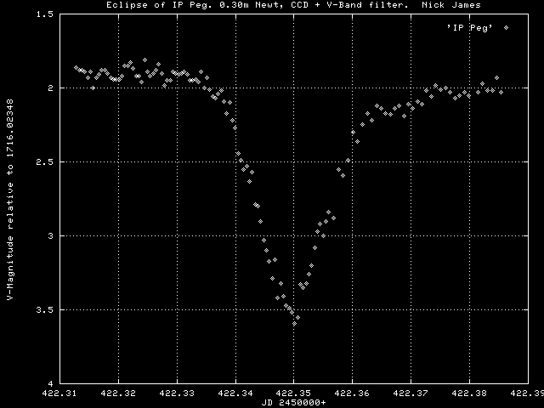Click the 'Nick James' author text
The width and height of the screenshot is (544, 408).
click(451, 5)
